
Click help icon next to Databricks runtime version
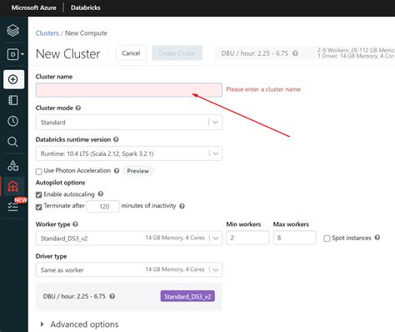click(116, 139)
